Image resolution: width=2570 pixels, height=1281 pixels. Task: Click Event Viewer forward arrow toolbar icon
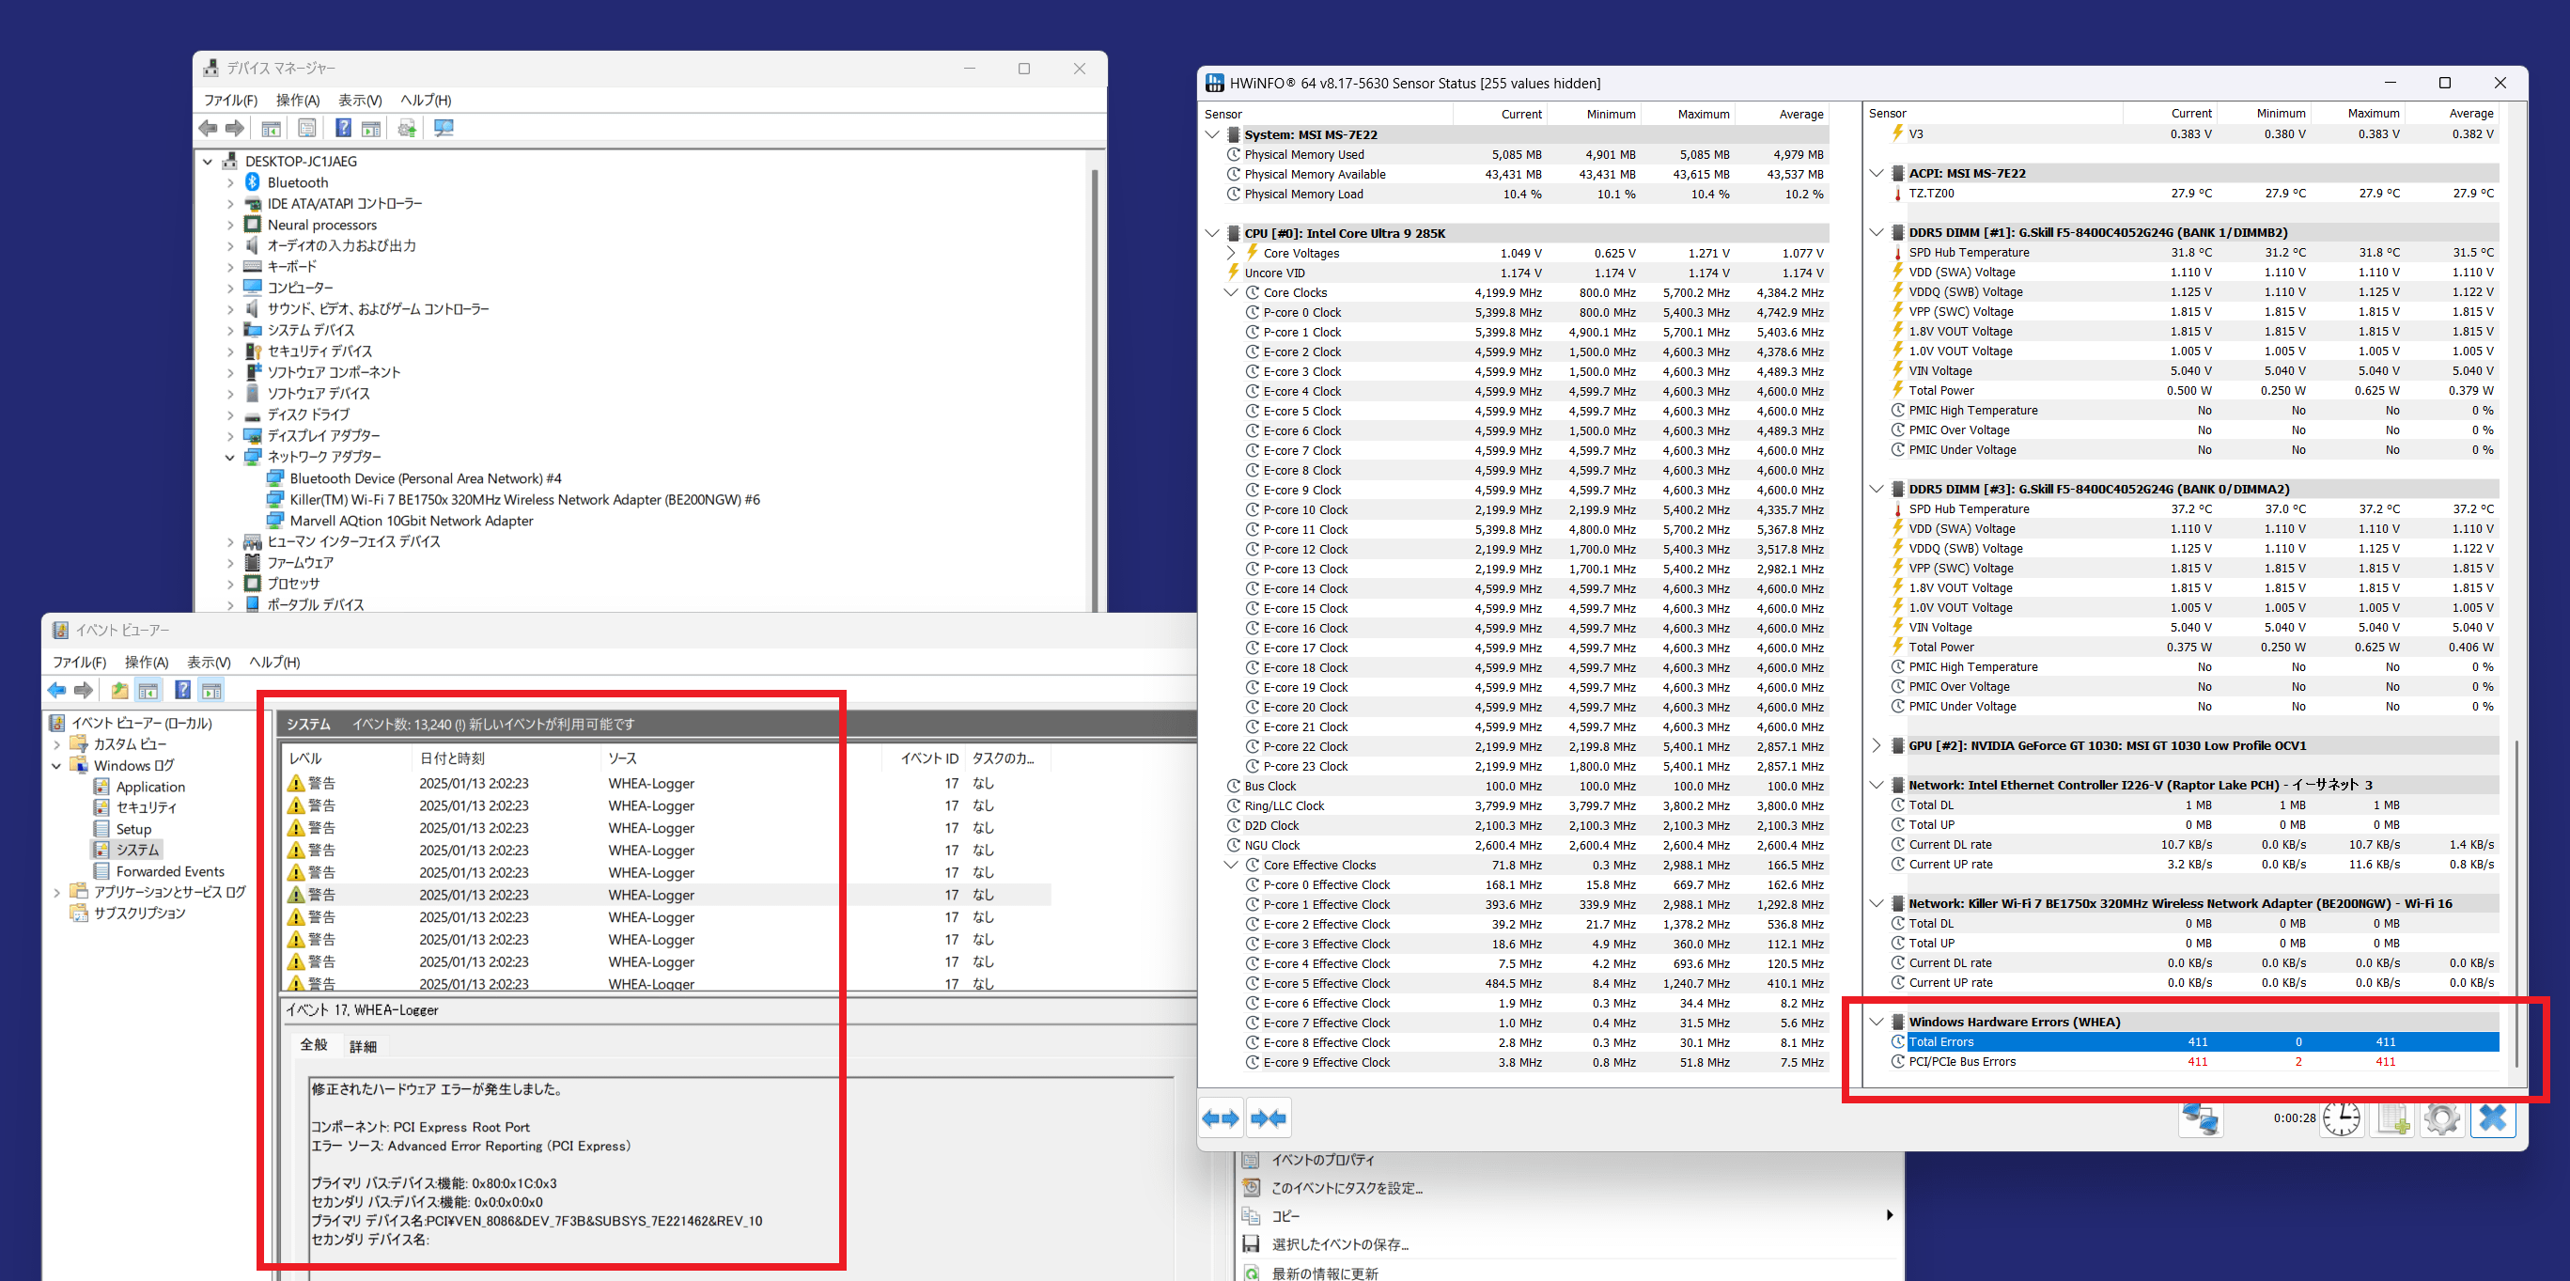pyautogui.click(x=84, y=690)
